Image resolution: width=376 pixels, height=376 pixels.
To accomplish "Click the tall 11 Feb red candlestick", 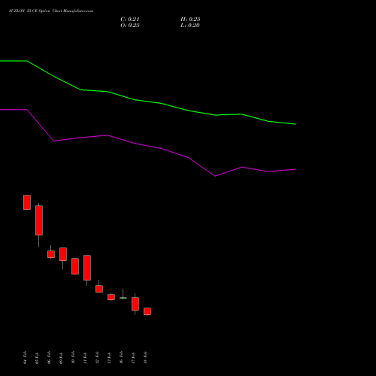I will click(87, 268).
